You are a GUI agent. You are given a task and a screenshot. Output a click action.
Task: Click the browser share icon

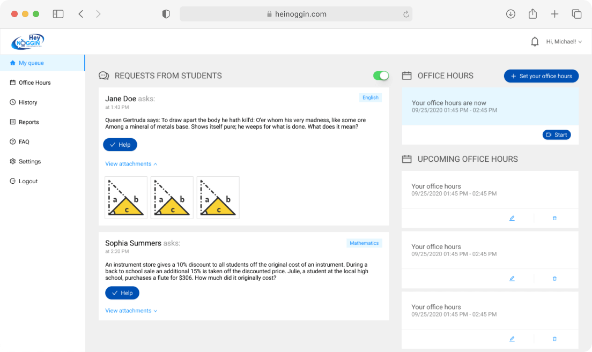[532, 14]
